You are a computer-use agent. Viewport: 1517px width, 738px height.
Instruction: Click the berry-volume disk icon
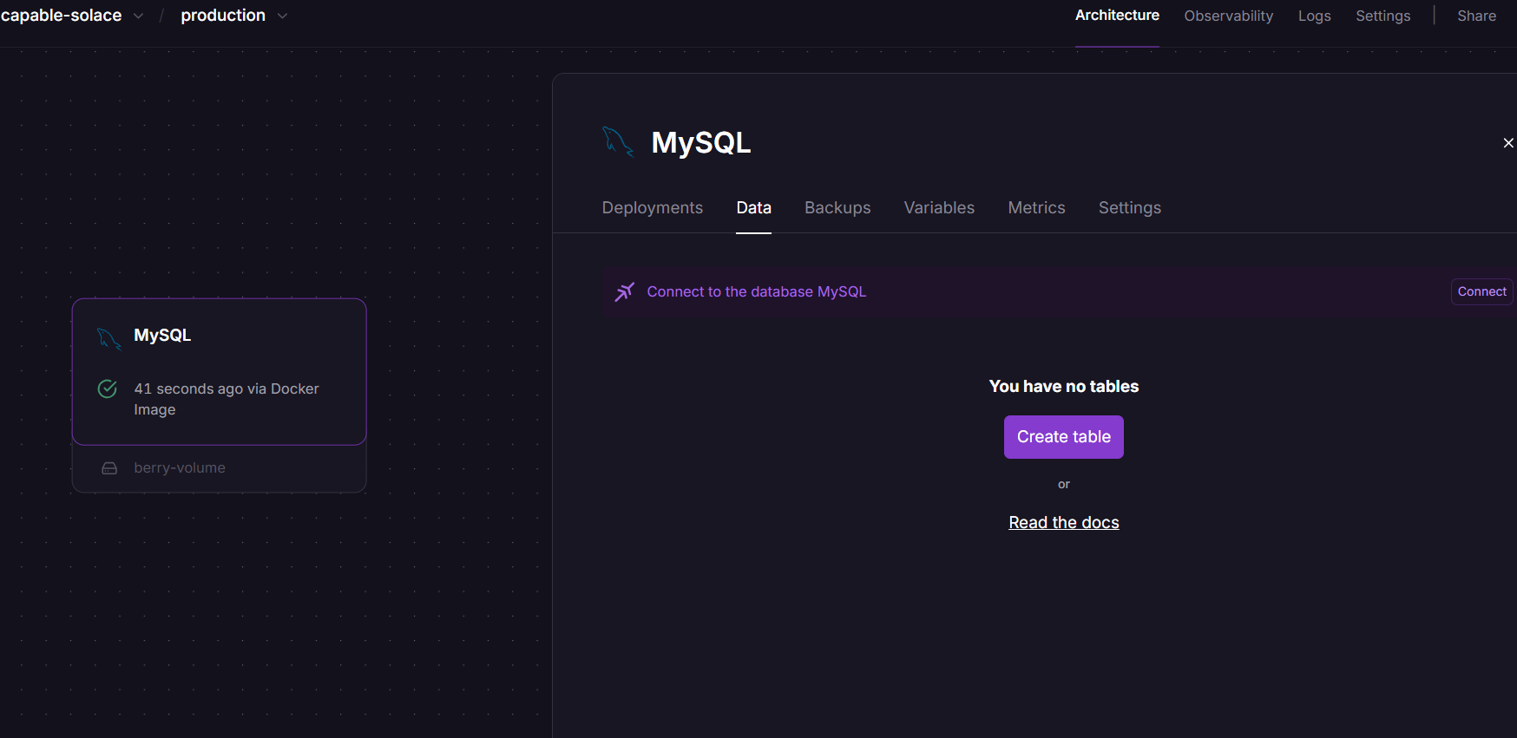[109, 468]
